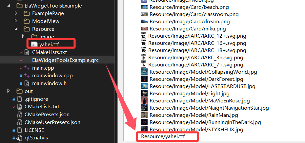Select the .gitignore file
This screenshot has height=143, width=305.
(35, 99)
